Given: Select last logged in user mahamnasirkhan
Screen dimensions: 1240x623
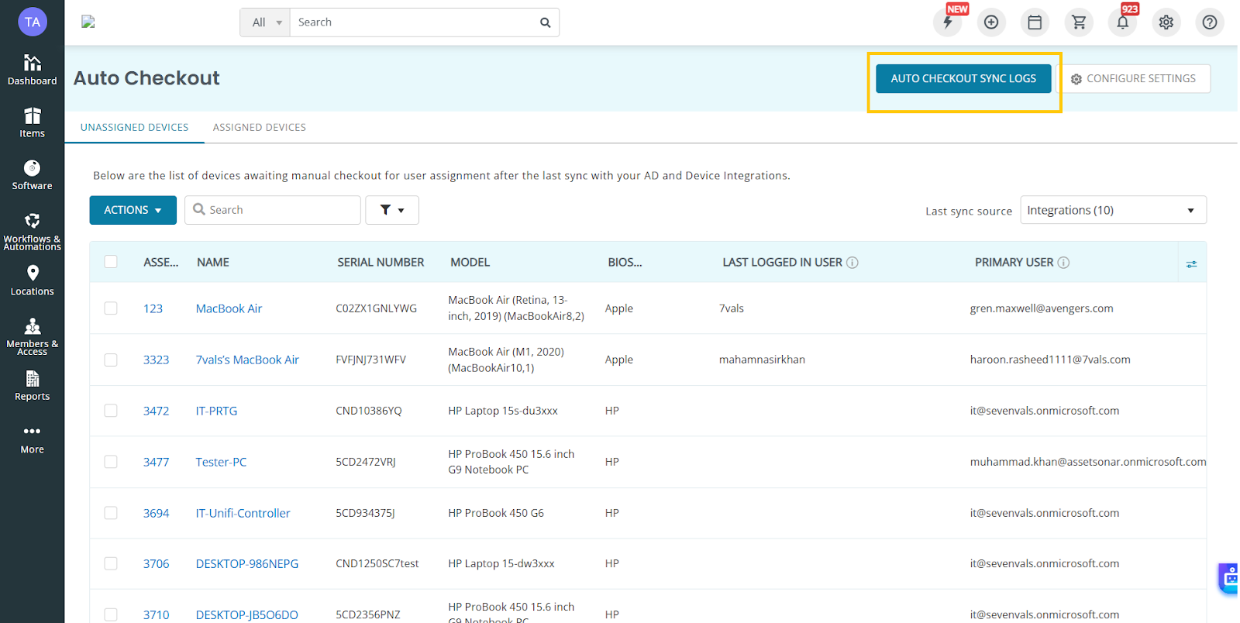Looking at the screenshot, I should click(762, 360).
